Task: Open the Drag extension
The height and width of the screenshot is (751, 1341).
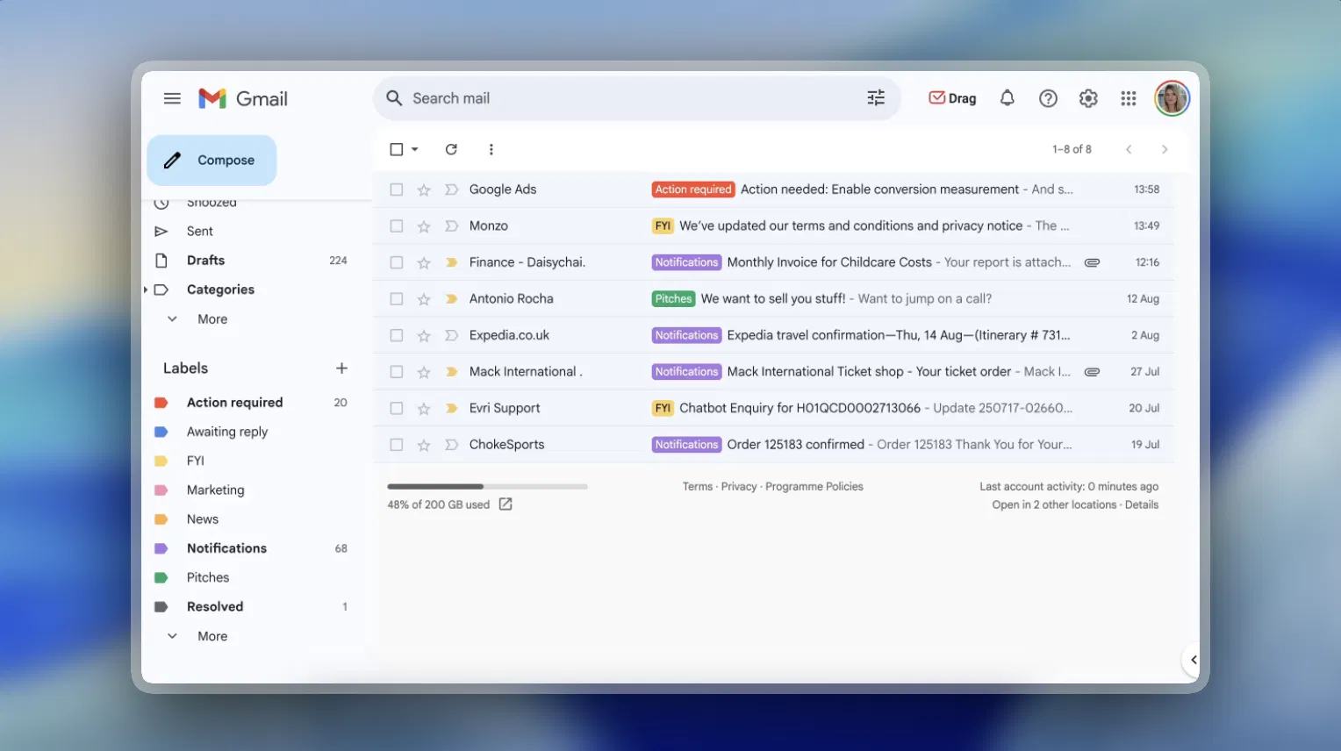Action: click(x=951, y=97)
